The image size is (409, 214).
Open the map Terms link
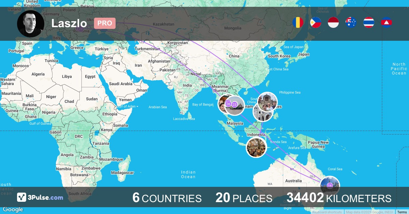[402, 212]
